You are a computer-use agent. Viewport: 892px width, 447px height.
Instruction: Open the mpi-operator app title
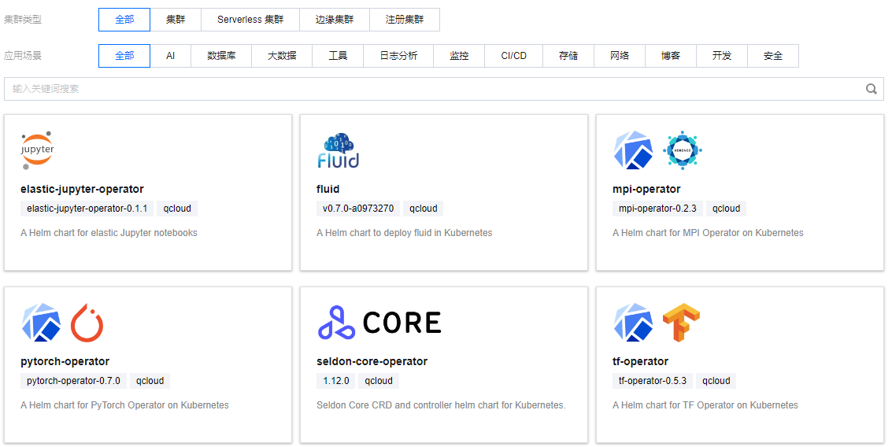tap(646, 189)
